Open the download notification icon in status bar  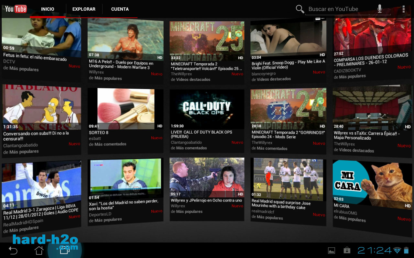[347, 250]
